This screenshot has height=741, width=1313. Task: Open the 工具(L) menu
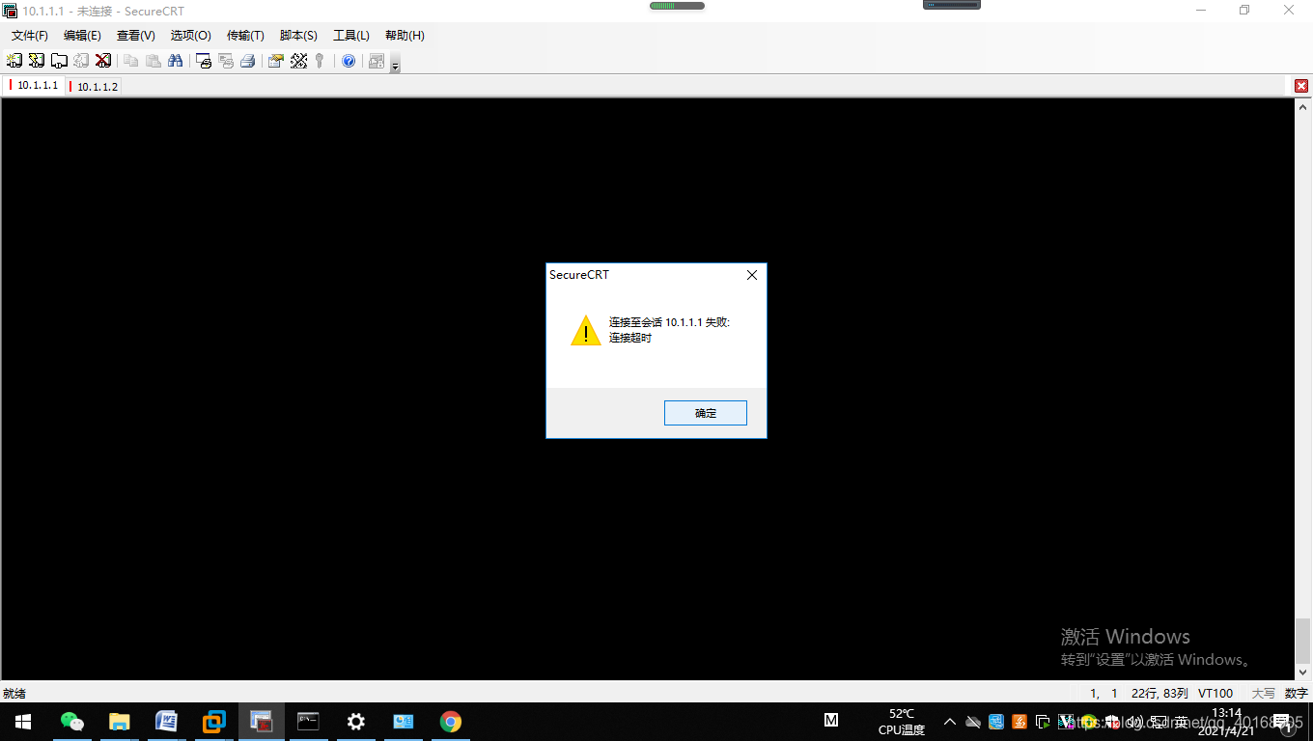coord(351,36)
